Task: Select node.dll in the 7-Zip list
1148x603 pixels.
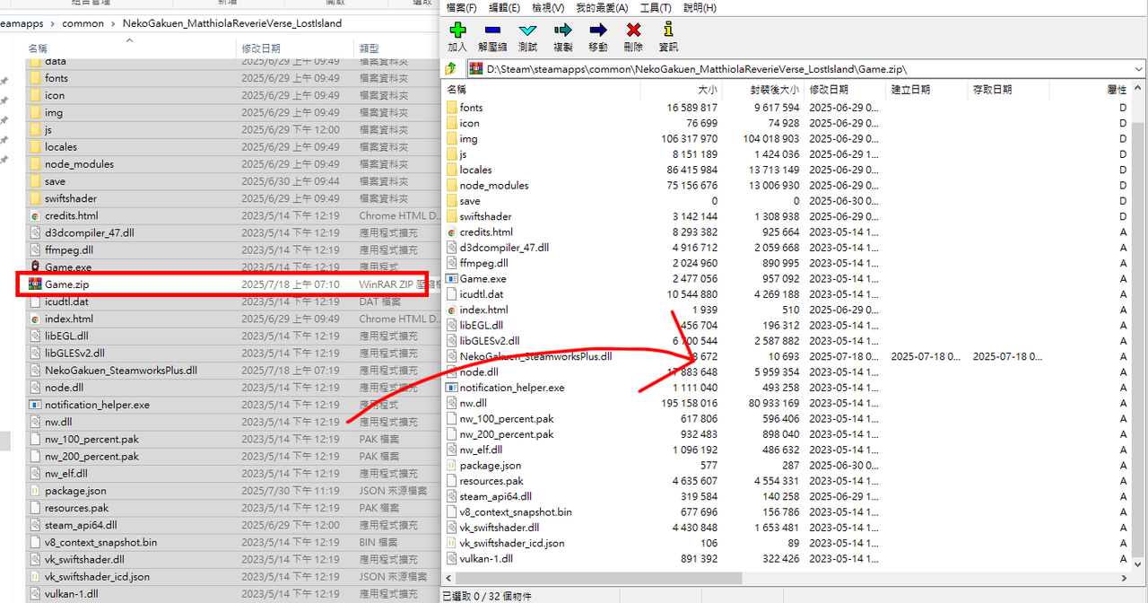Action: (479, 371)
